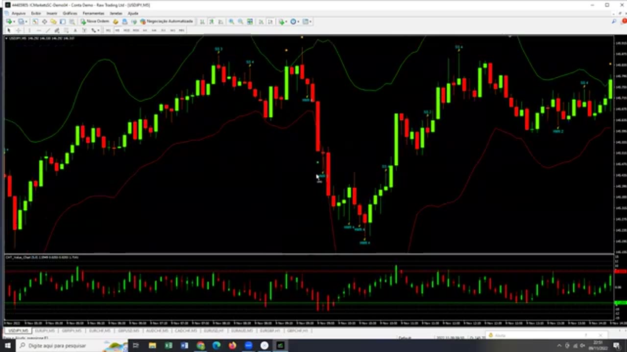627x352 pixels.
Task: Click the New Chart toolbar icon
Action: 9,22
